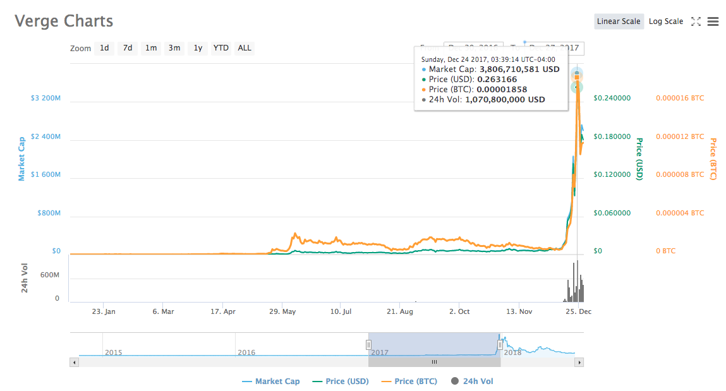This screenshot has width=726, height=391.
Task: Click the vertical "Price (USD)" axis title
Action: coord(639,159)
